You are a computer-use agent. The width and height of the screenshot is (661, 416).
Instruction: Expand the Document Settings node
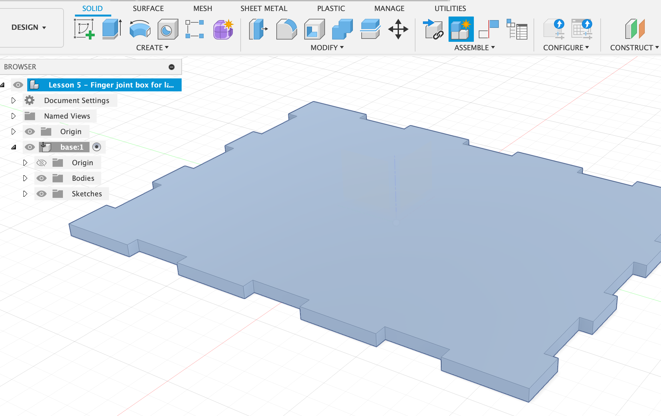[x=13, y=100]
